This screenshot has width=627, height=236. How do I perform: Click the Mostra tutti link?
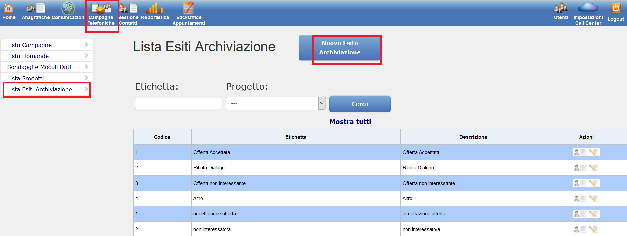coord(350,122)
